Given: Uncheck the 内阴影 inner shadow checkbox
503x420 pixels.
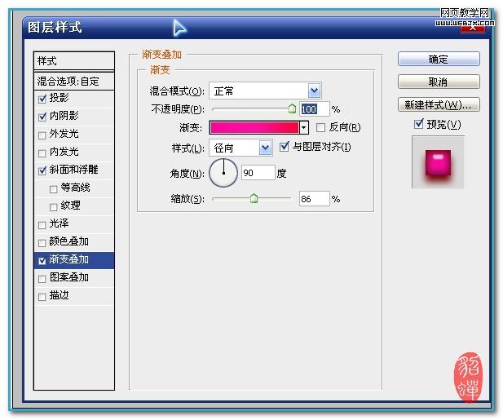Looking at the screenshot, I should [42, 117].
